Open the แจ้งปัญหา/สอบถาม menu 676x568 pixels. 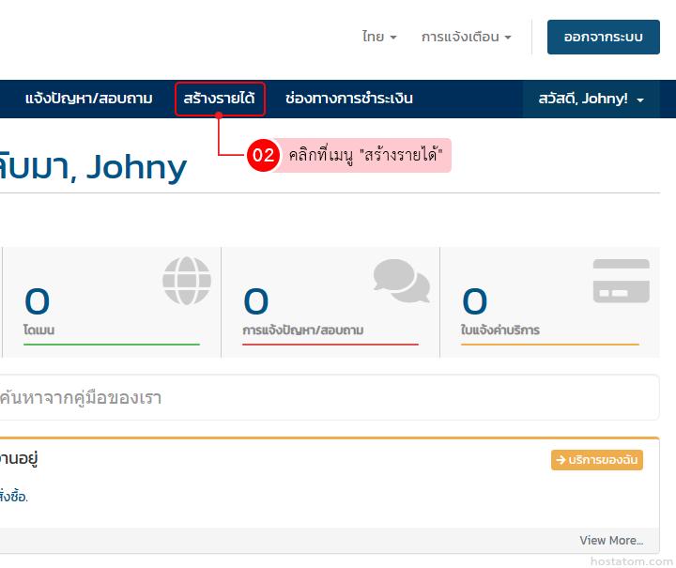(x=88, y=99)
